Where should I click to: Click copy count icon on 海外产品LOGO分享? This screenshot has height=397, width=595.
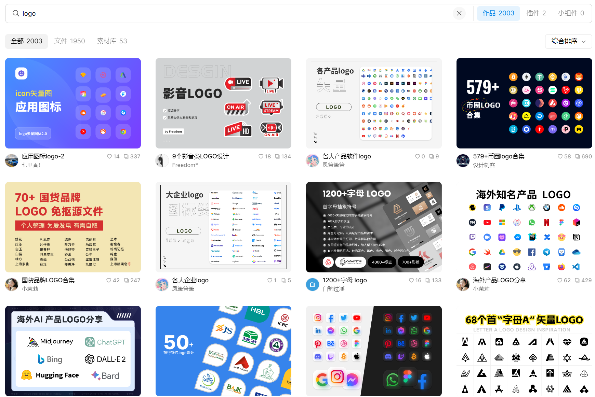pos(577,280)
